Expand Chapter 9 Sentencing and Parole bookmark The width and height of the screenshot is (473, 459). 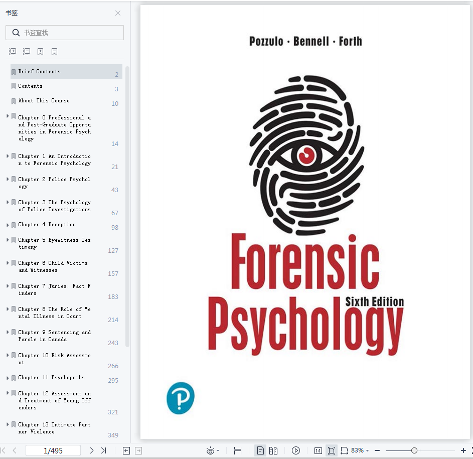[x=8, y=332]
